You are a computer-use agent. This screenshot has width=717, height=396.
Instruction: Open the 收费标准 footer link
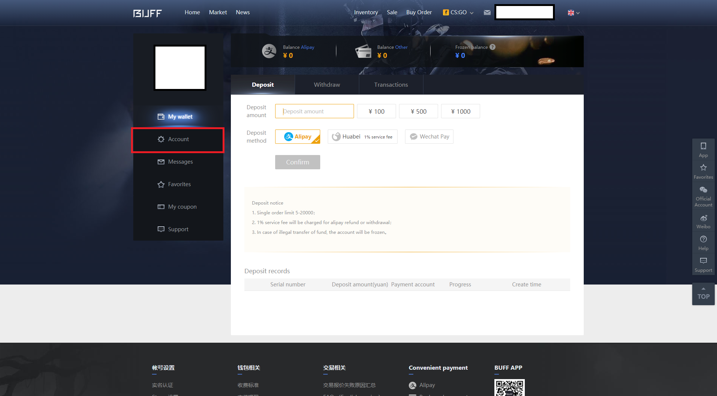[248, 385]
